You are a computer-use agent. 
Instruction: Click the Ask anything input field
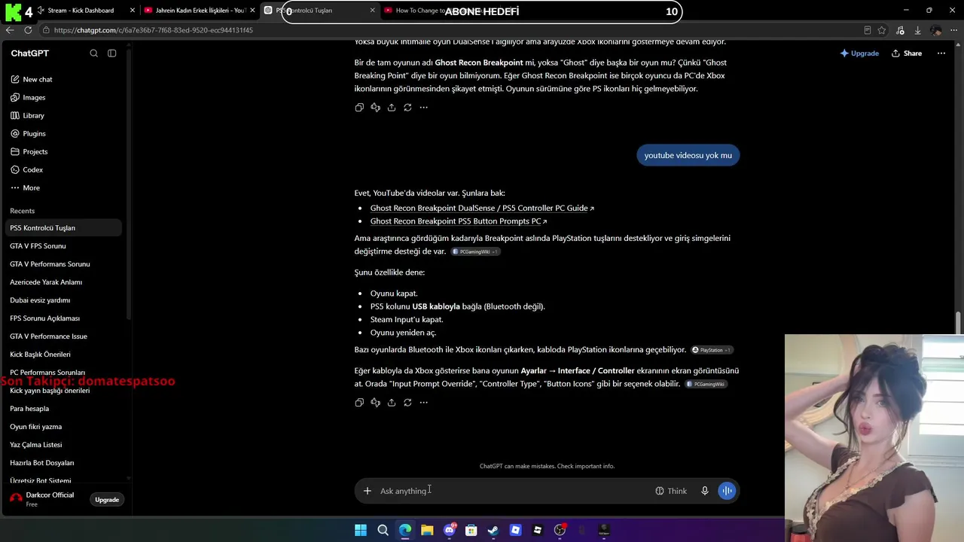[x=514, y=491]
